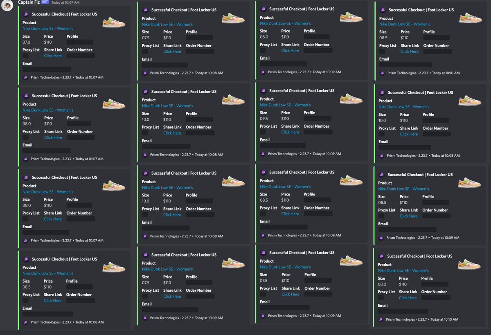
Task: Open shoe image on 08.0 card from 10:09 AM
Action: (351, 17)
